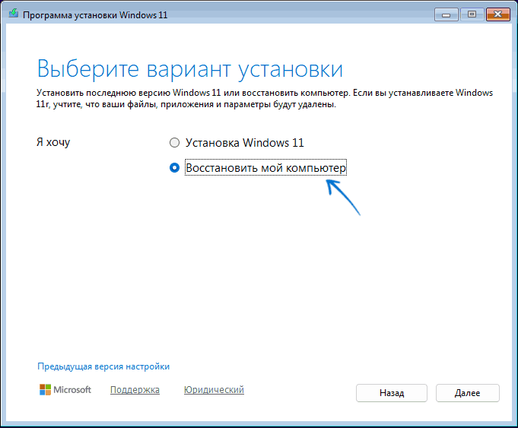Click the blue hand-drawn arrow annotation
This screenshot has height=428, width=518.
pyautogui.click(x=343, y=198)
